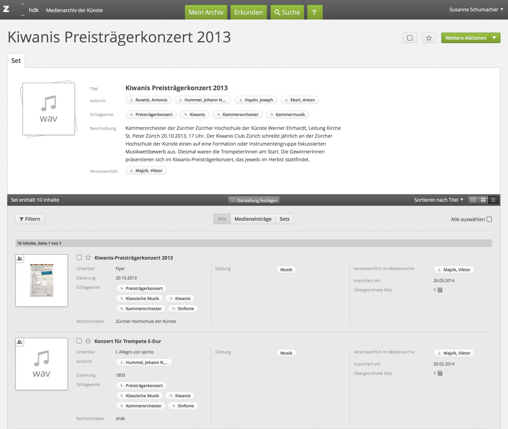The width and height of the screenshot is (508, 429).
Task: Open the help question mark button
Action: pos(314,12)
